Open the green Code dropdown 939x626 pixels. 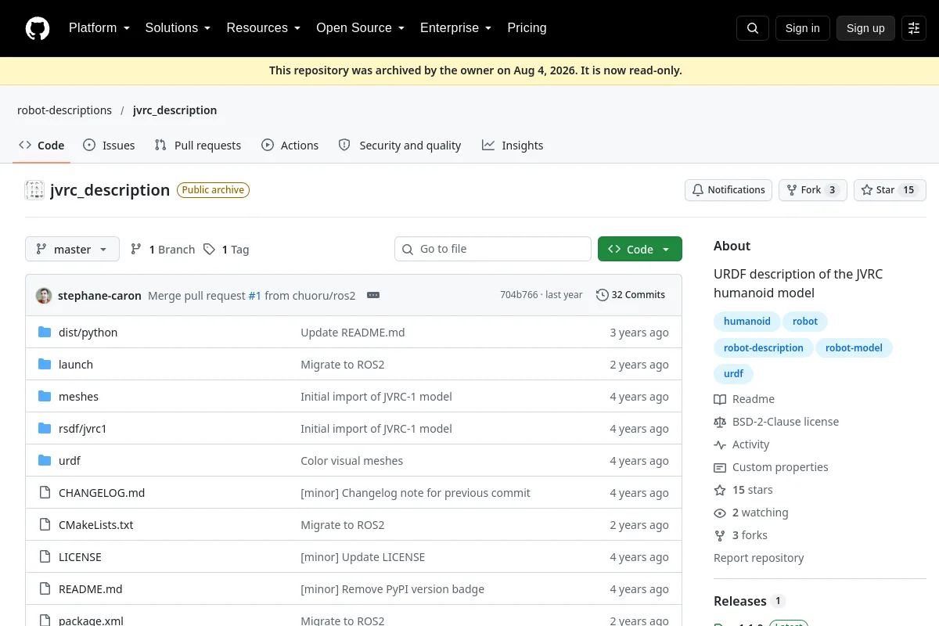click(640, 249)
